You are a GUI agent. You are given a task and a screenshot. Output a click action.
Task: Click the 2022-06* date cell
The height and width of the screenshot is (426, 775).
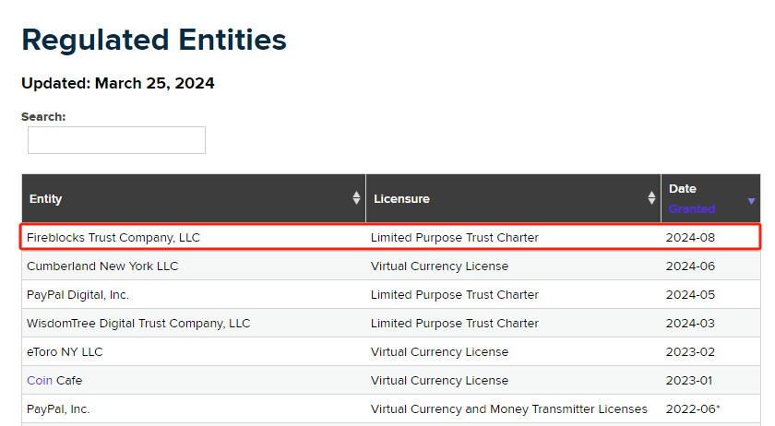693,408
